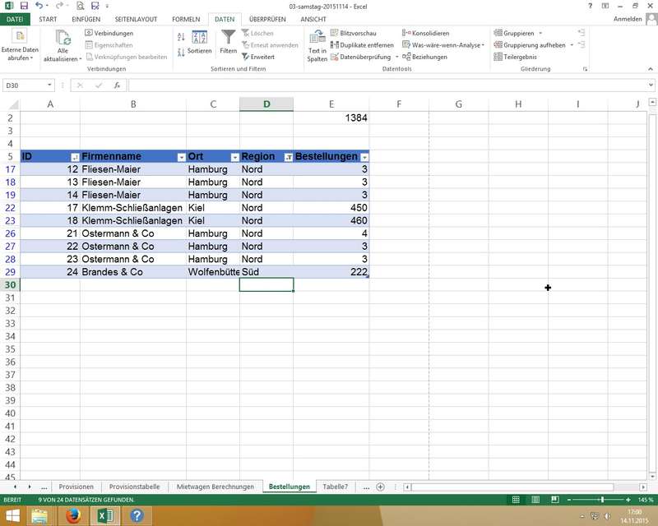Open the Ort filter dropdown

click(x=235, y=157)
